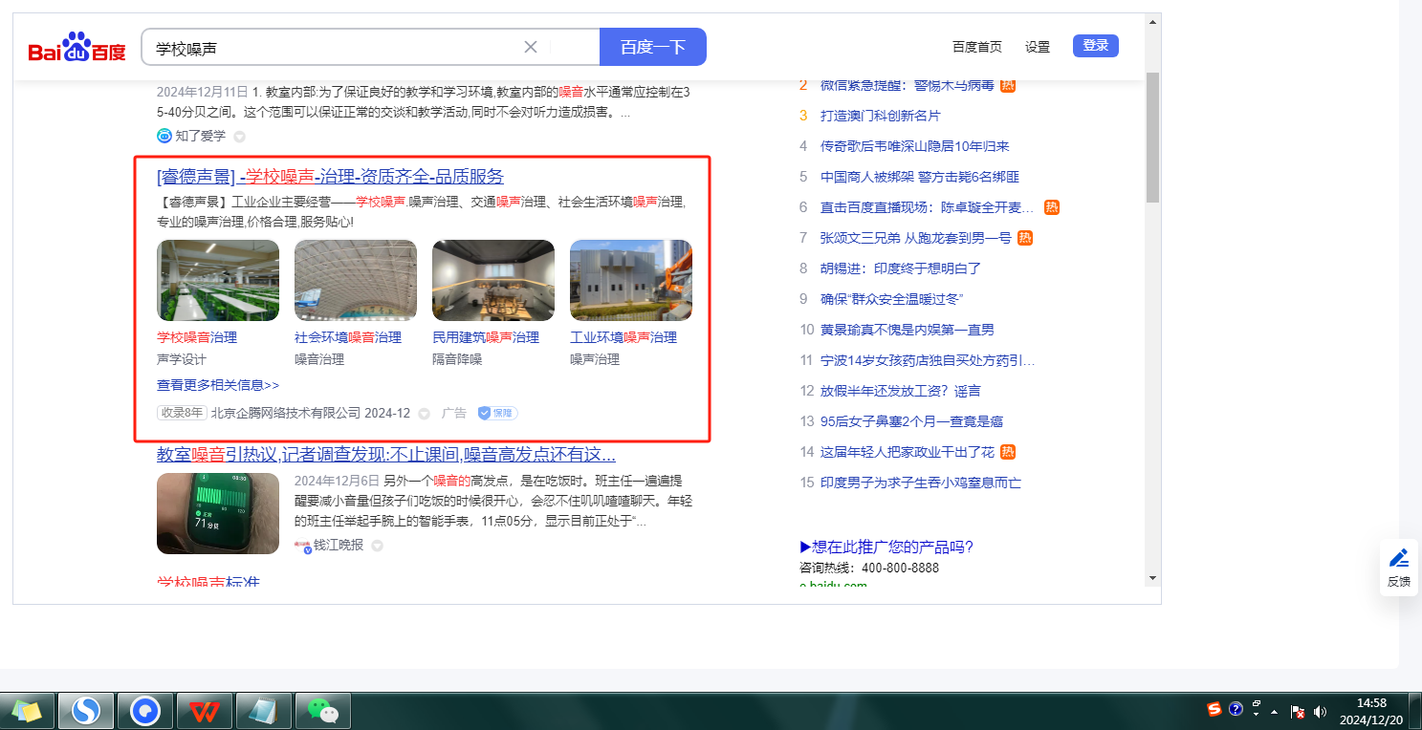Open 百度首页 in the top navigation
Viewport: 1422px width, 730px height.
pos(976,47)
